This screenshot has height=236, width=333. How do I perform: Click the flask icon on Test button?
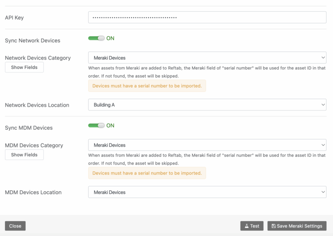point(246,226)
